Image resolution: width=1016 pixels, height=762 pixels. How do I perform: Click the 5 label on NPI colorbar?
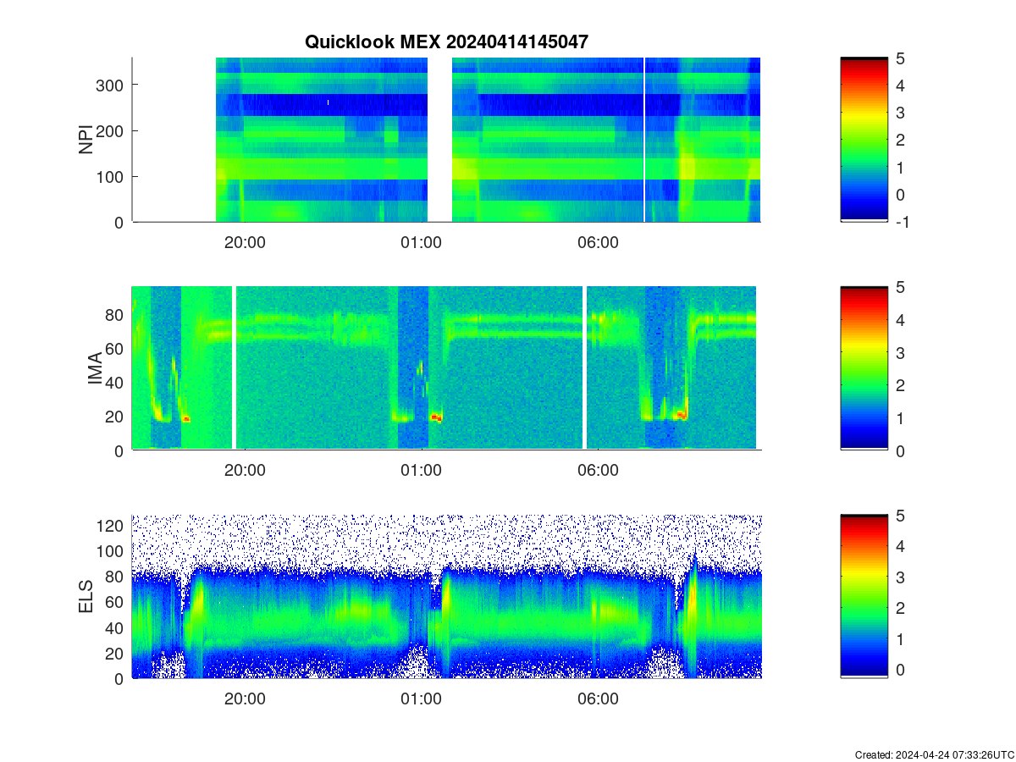(x=900, y=58)
